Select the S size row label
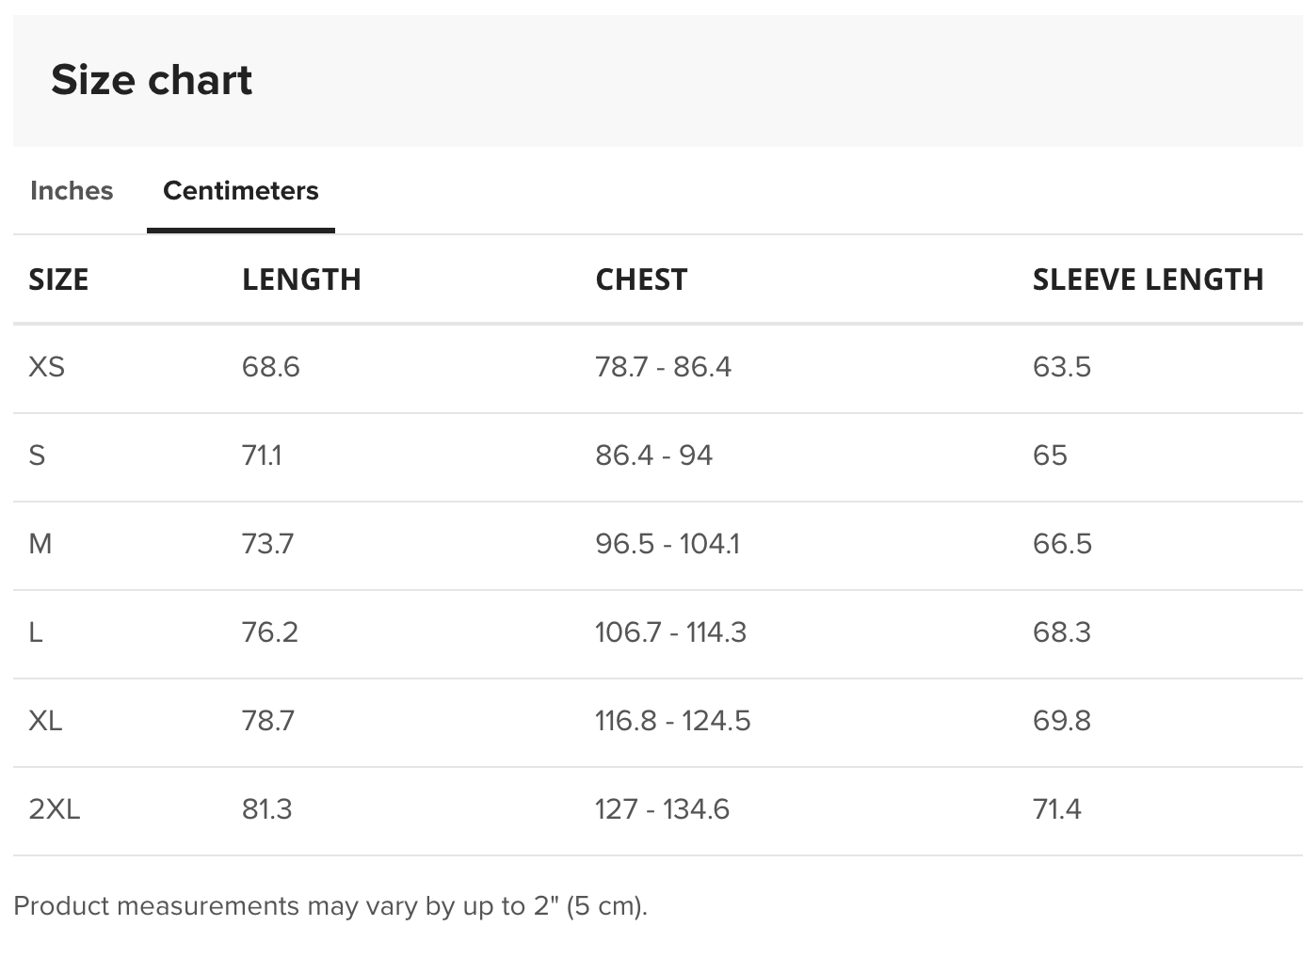This screenshot has width=1303, height=958. click(37, 455)
